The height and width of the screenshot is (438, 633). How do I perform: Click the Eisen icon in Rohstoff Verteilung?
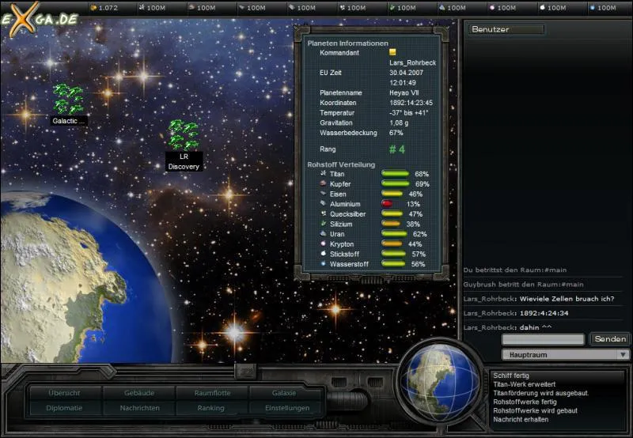click(x=323, y=194)
